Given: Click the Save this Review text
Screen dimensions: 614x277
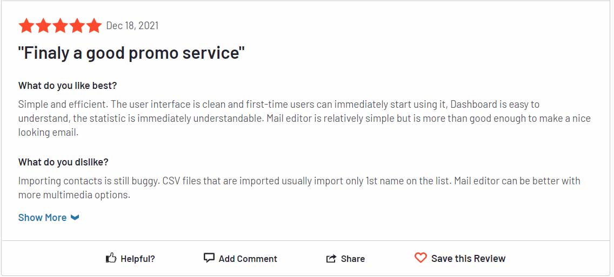Looking at the screenshot, I should pos(468,259).
